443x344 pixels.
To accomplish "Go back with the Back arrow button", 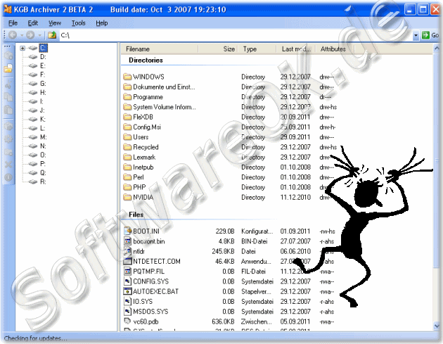I will pyautogui.click(x=13, y=35).
